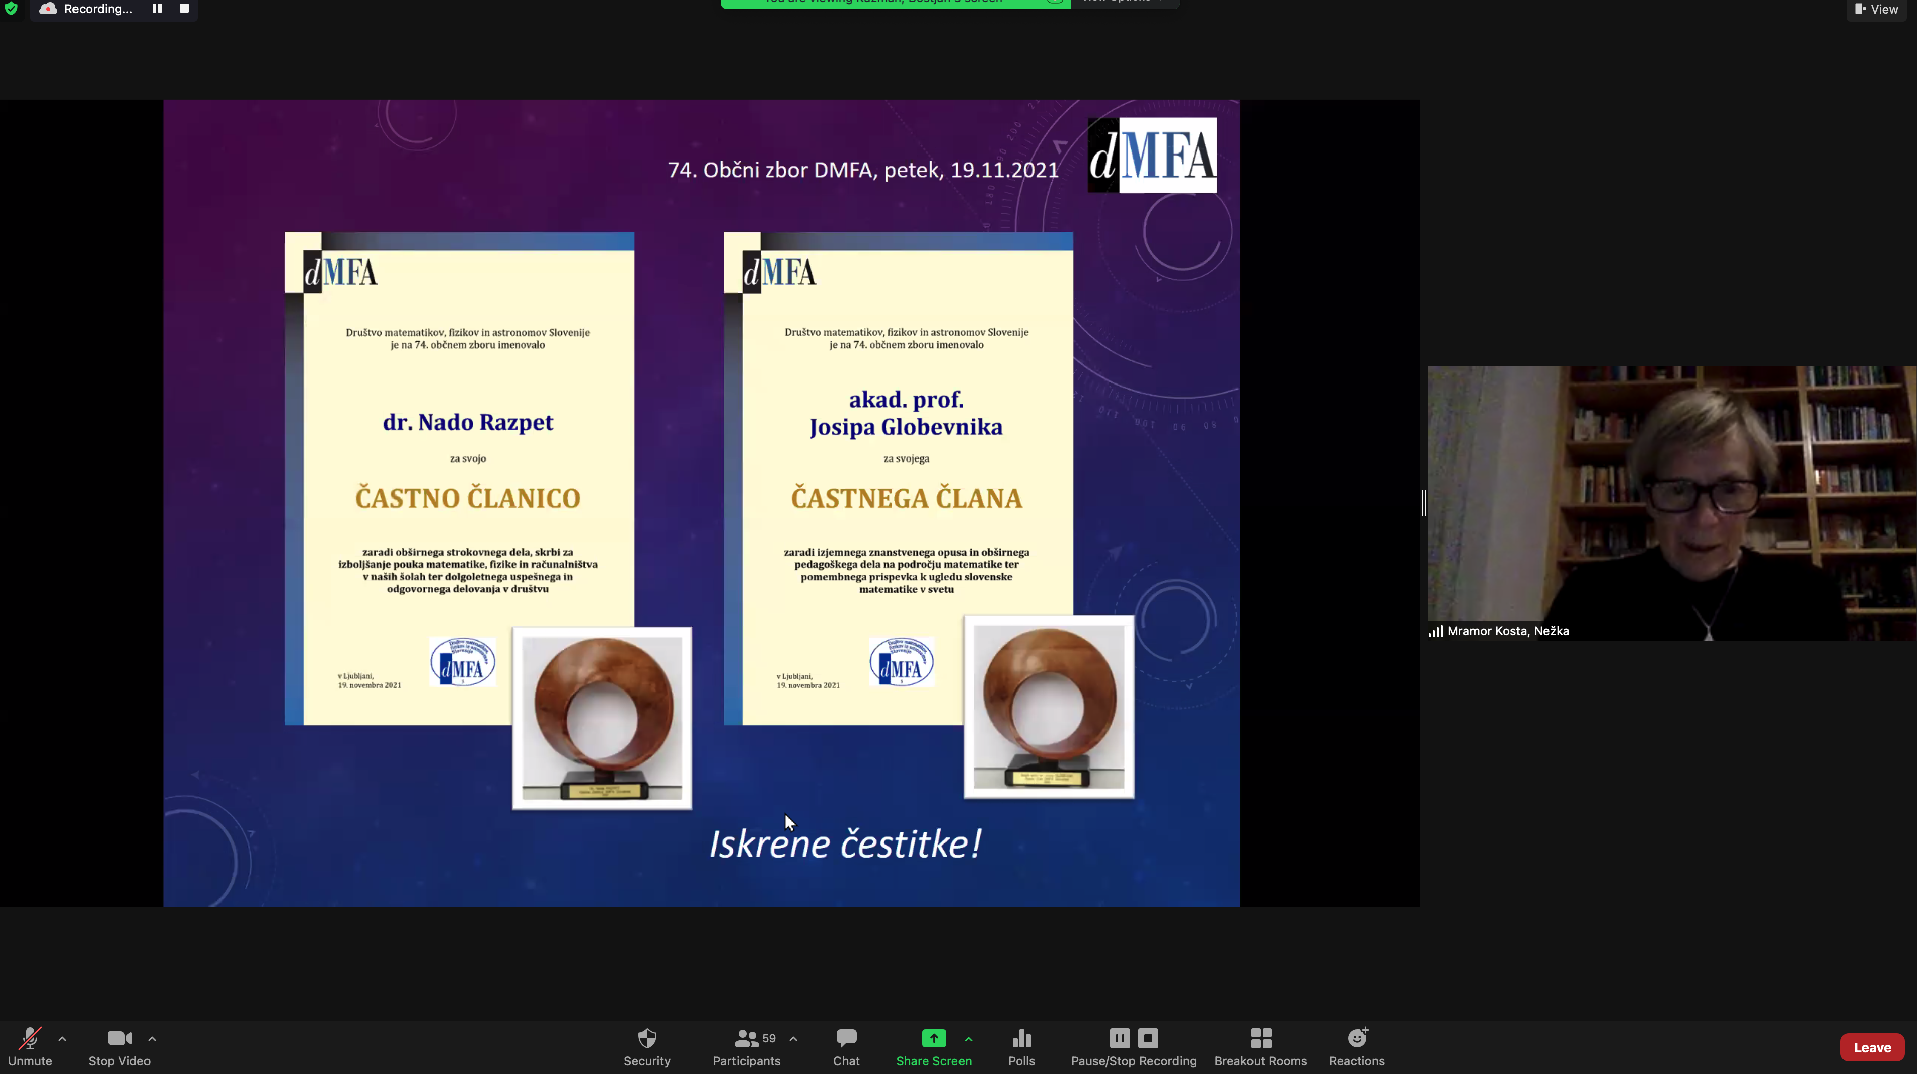Unmute the microphone
1917x1074 pixels.
click(30, 1046)
